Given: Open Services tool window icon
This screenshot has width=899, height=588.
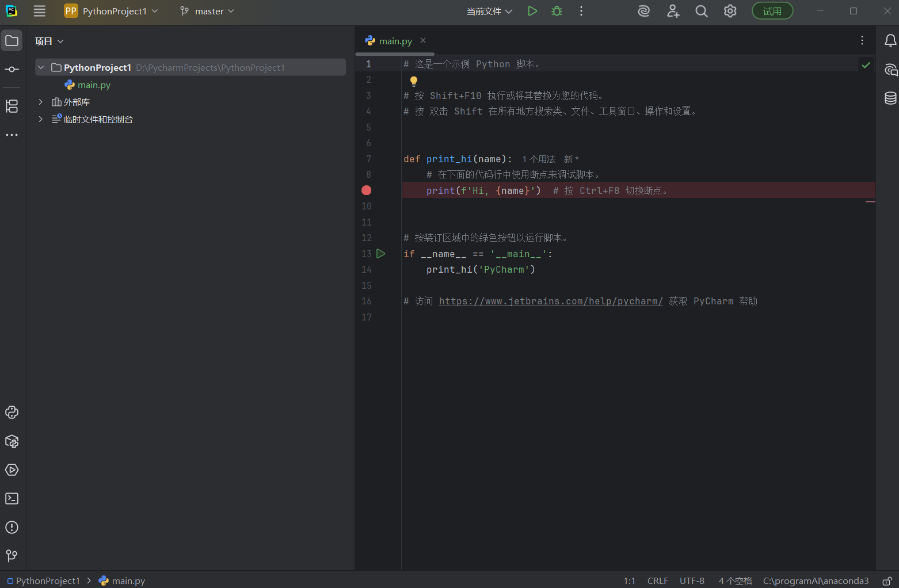Looking at the screenshot, I should (12, 469).
